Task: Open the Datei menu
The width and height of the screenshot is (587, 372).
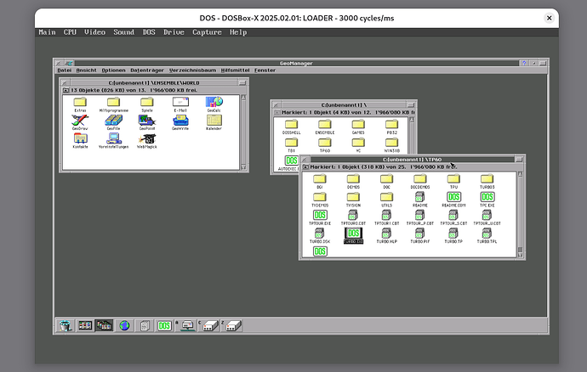Action: point(64,70)
